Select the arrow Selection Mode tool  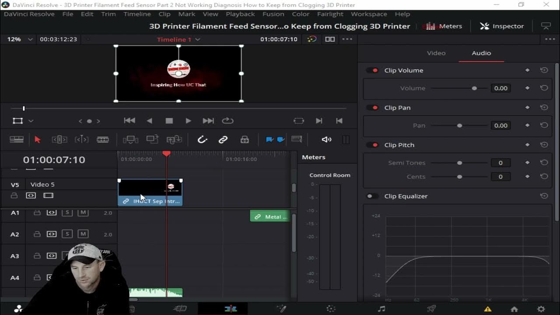[x=37, y=140]
